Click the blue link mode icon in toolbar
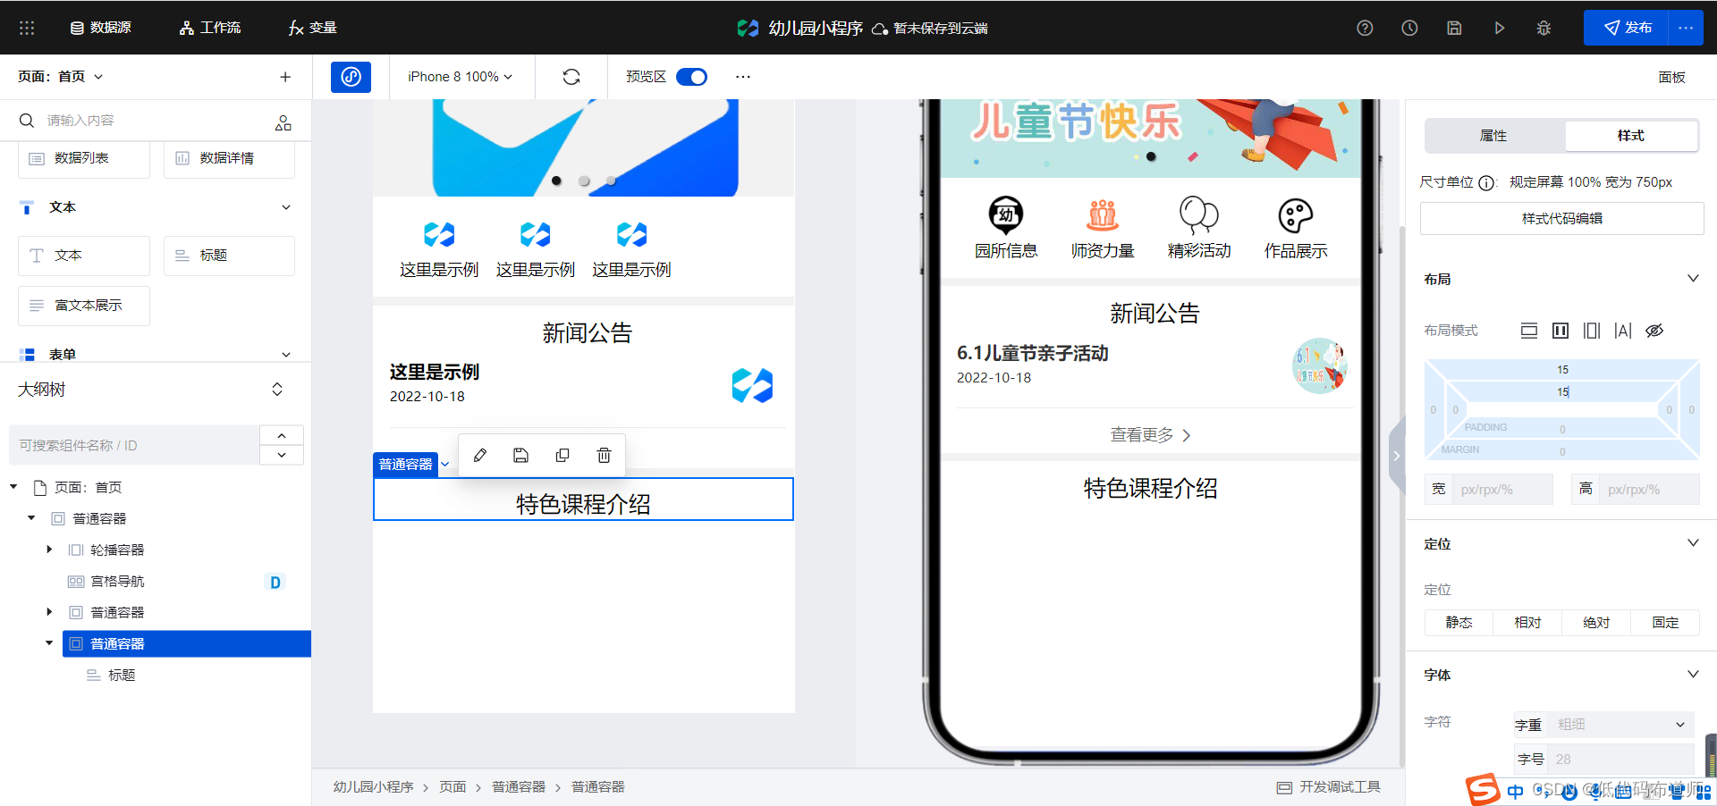Viewport: 1717px width, 806px height. (351, 77)
